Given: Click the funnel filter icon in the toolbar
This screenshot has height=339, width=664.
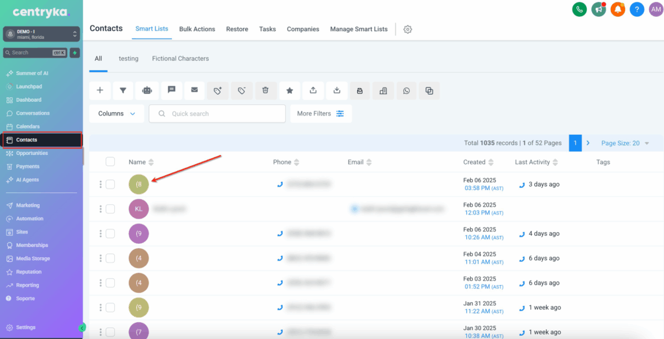Looking at the screenshot, I should pyautogui.click(x=123, y=91).
